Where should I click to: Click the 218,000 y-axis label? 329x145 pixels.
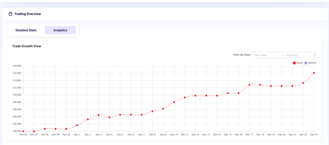(x=17, y=66)
